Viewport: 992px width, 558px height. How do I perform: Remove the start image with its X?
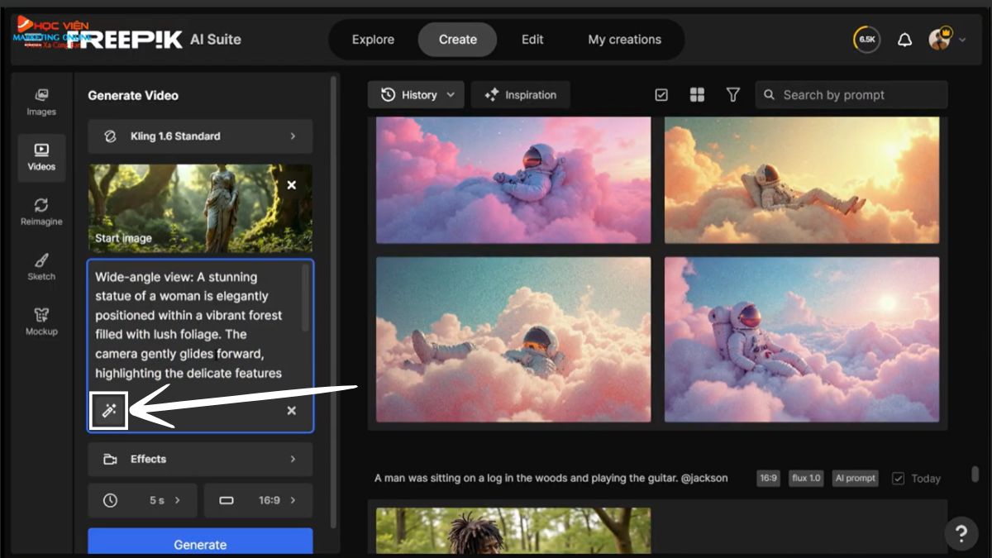point(291,185)
